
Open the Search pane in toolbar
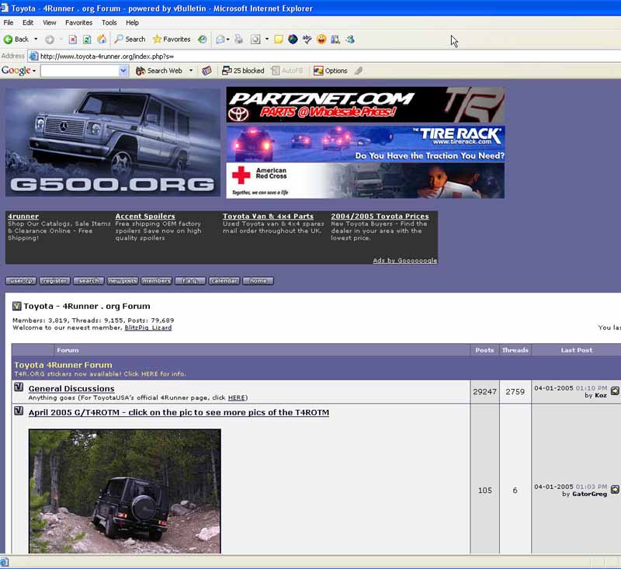pyautogui.click(x=130, y=39)
